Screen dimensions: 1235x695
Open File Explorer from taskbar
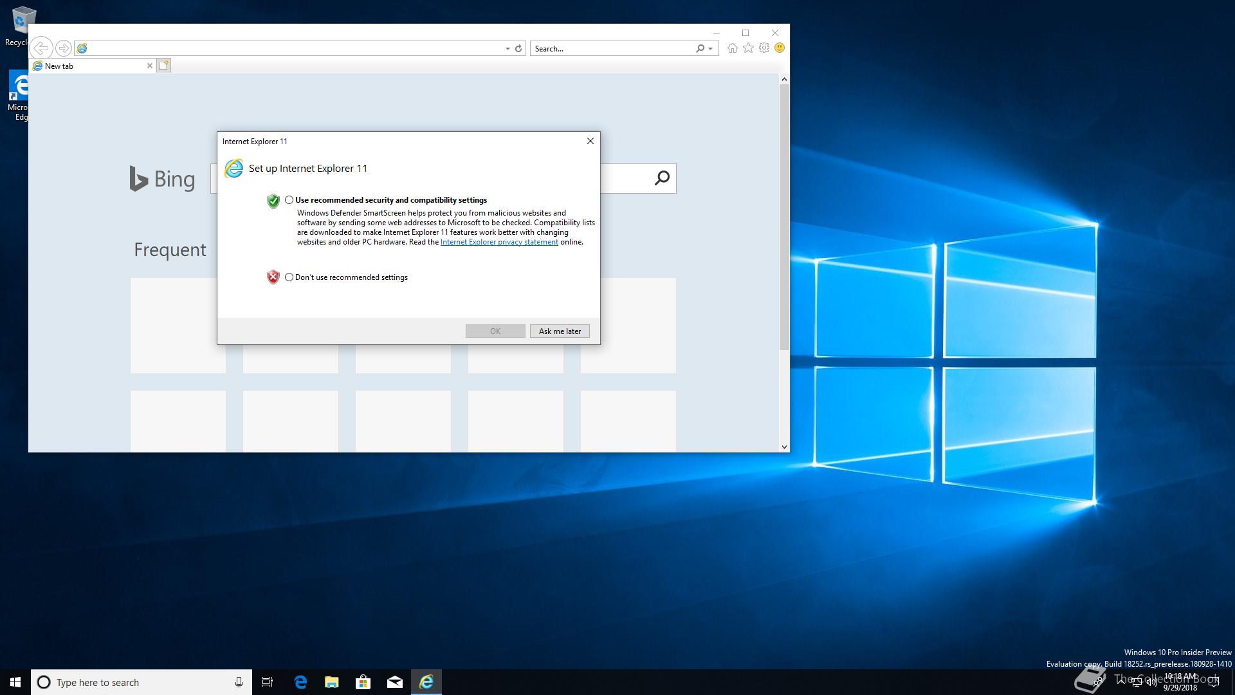click(x=332, y=682)
